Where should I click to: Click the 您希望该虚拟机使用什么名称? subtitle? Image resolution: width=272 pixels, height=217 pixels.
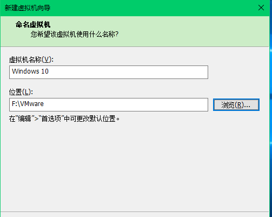tap(75, 34)
